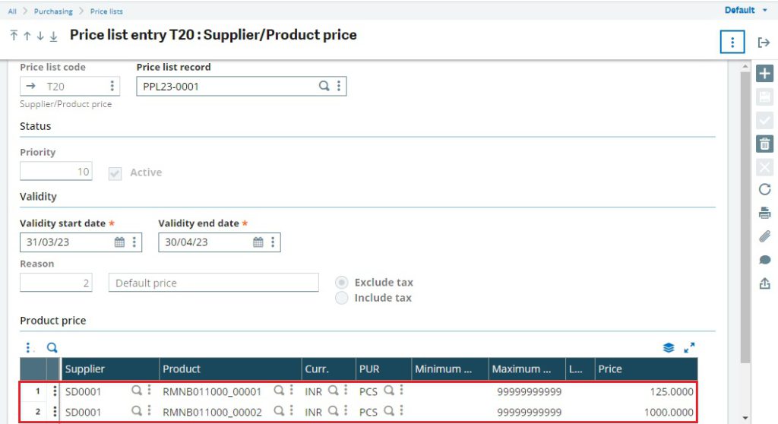Go to the previous record arrow
778x424 pixels.
coord(27,36)
